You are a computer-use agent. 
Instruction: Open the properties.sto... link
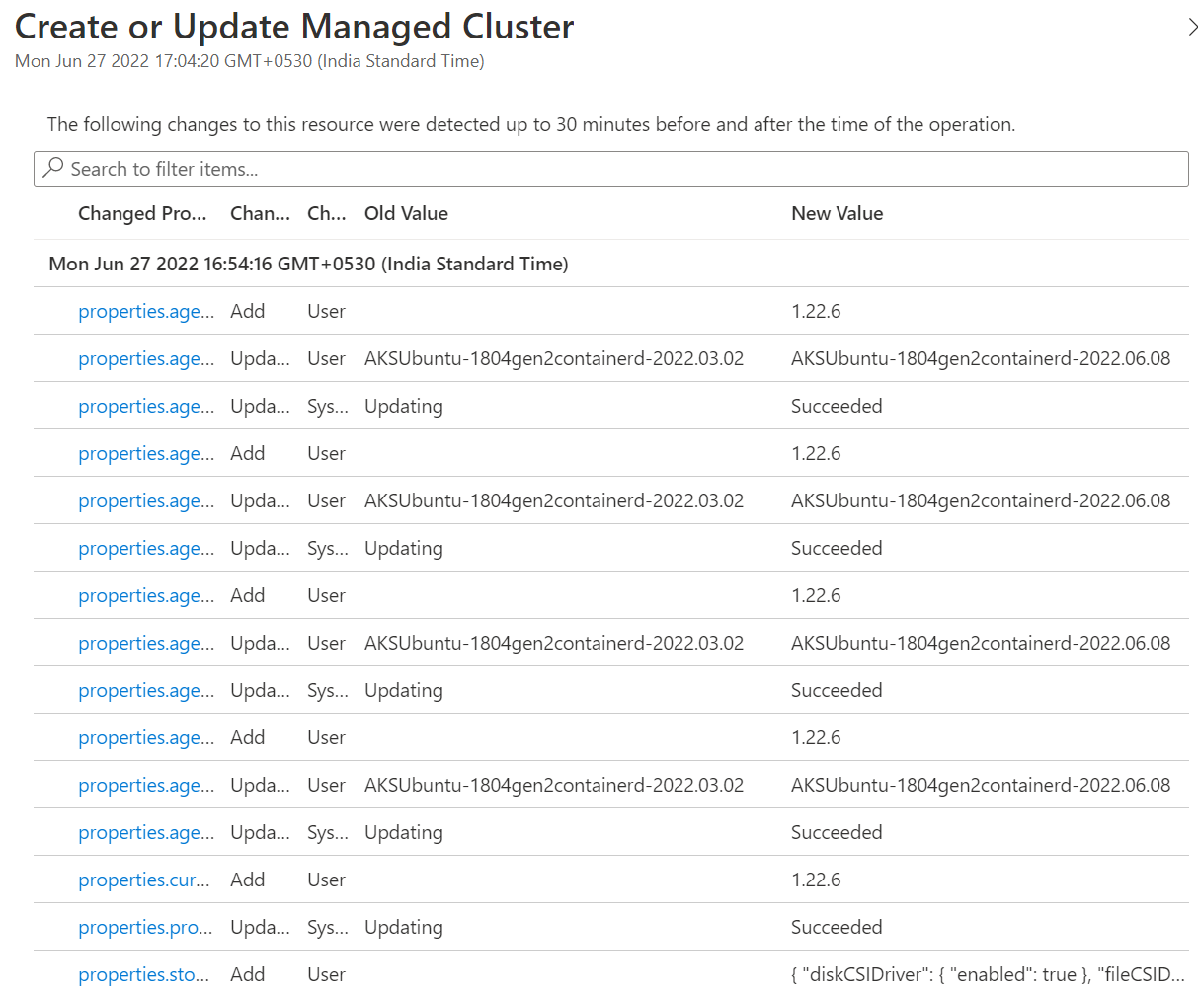[144, 974]
